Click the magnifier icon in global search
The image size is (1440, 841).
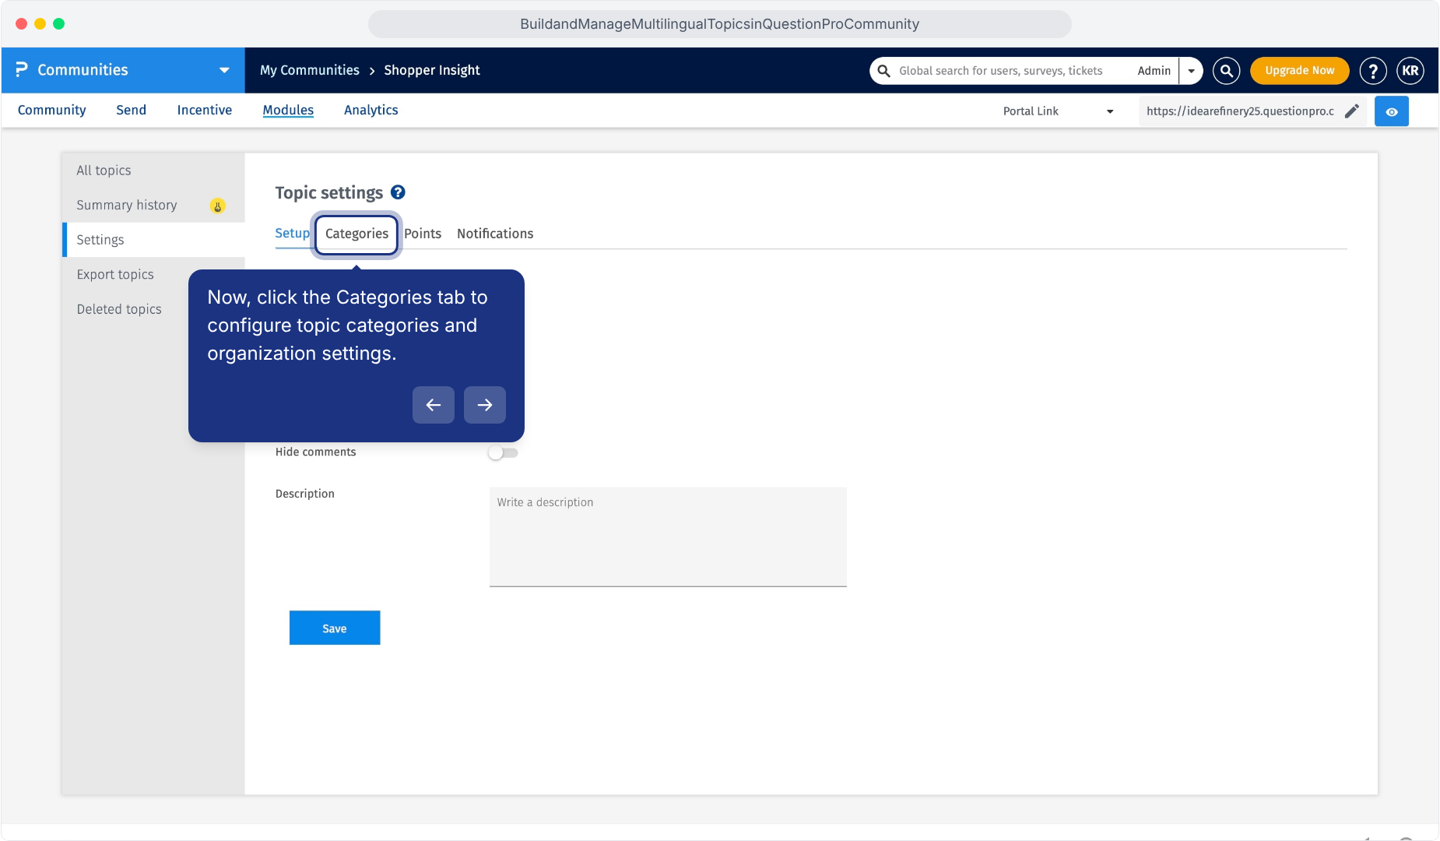coord(884,71)
